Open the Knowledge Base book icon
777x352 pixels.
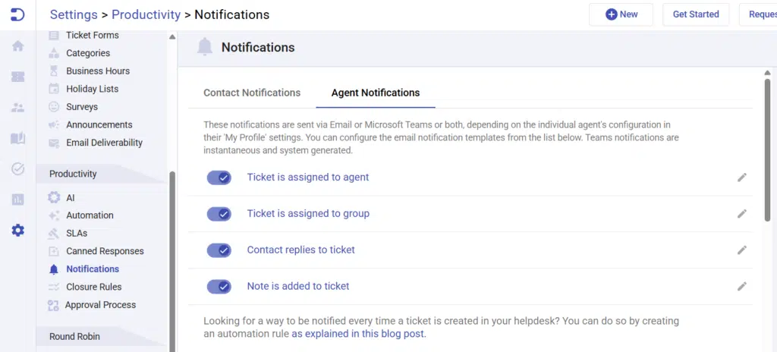(17, 138)
